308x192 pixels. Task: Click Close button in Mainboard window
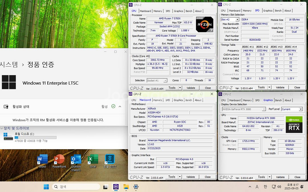click(x=208, y=177)
